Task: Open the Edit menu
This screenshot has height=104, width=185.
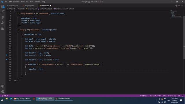Action: (x=10, y=2)
